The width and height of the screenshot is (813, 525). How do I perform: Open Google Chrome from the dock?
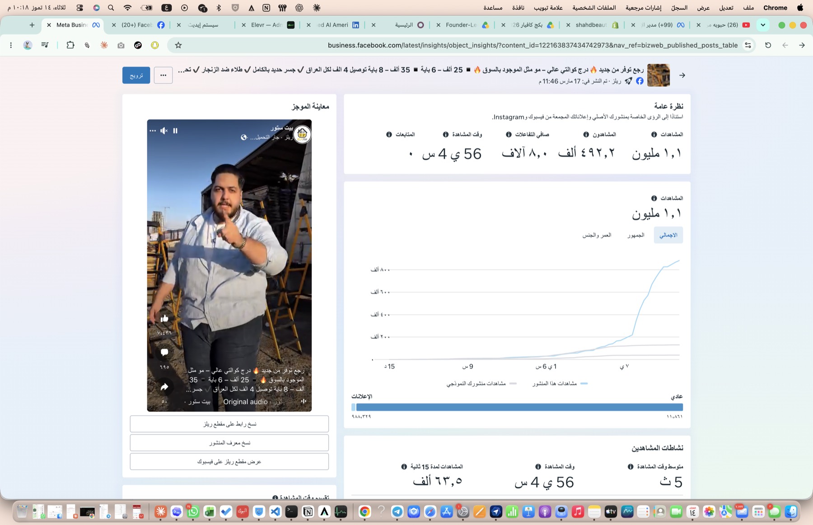[364, 511]
